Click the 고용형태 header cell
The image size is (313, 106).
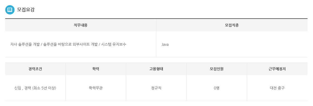pos(156,69)
